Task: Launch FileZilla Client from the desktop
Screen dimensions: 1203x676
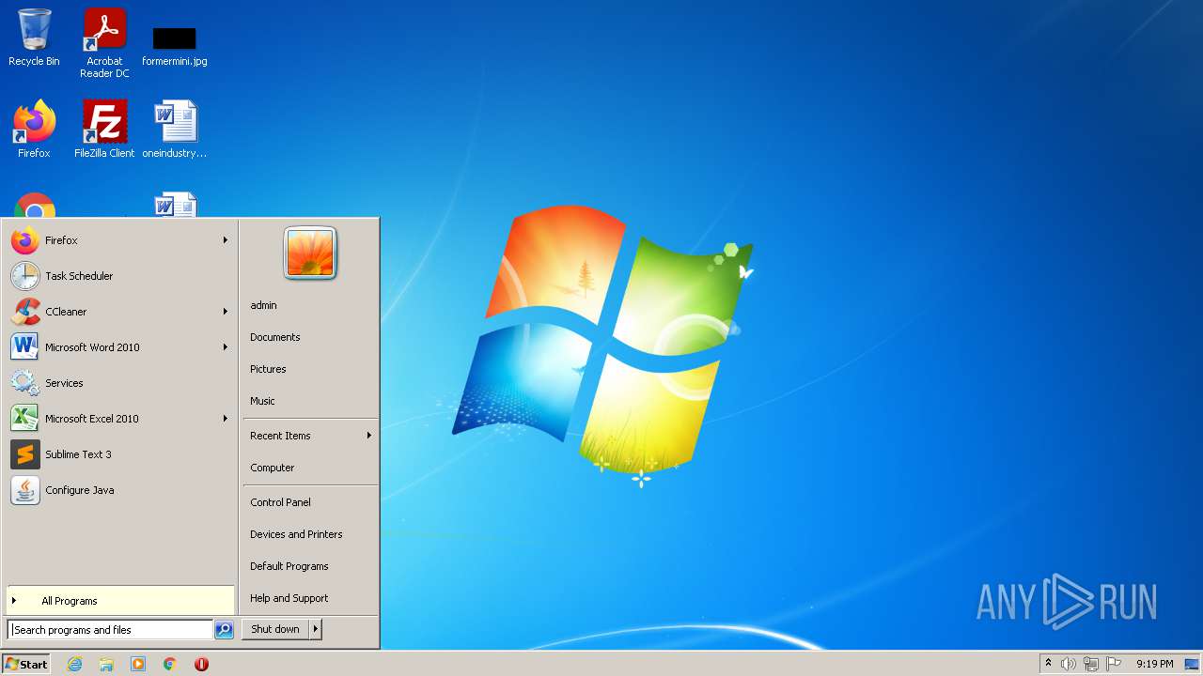Action: coord(104,129)
